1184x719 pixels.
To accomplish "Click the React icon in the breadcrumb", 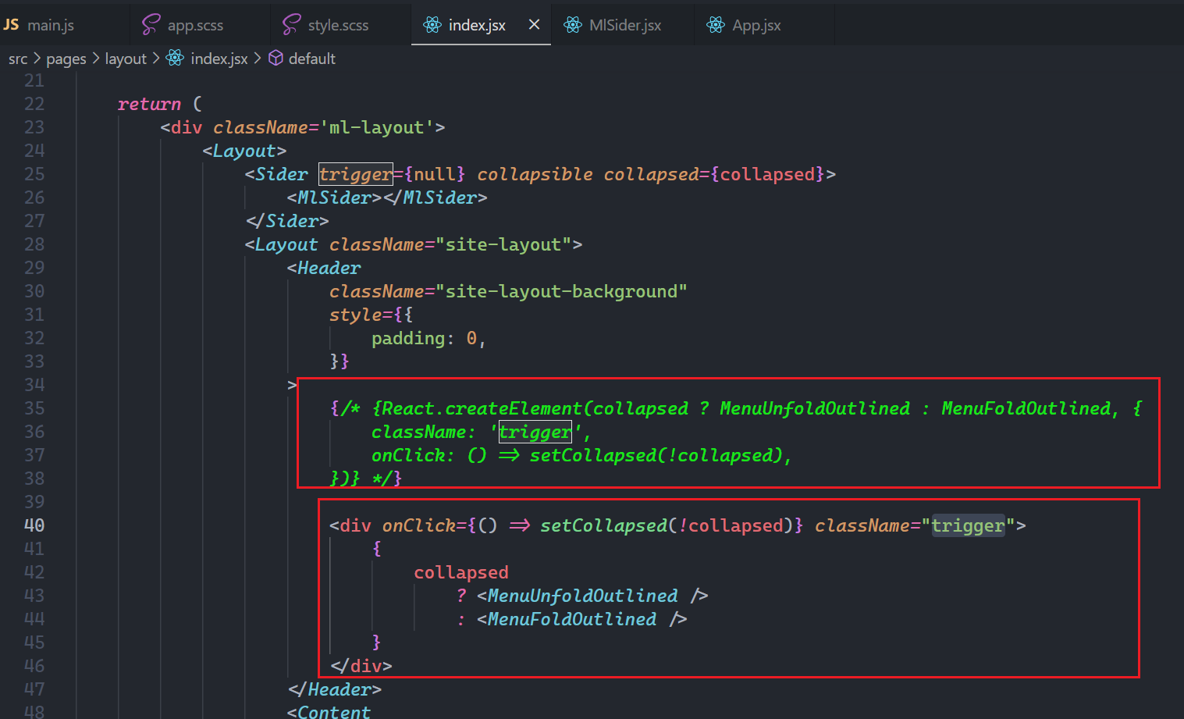I will (x=175, y=58).
